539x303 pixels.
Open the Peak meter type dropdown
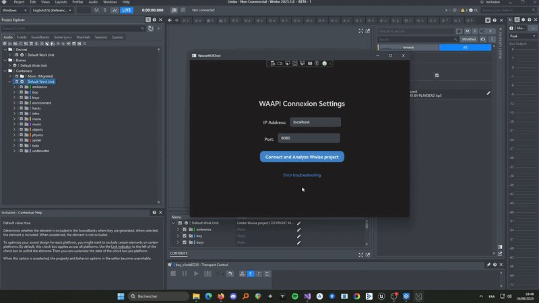pyautogui.click(x=523, y=36)
